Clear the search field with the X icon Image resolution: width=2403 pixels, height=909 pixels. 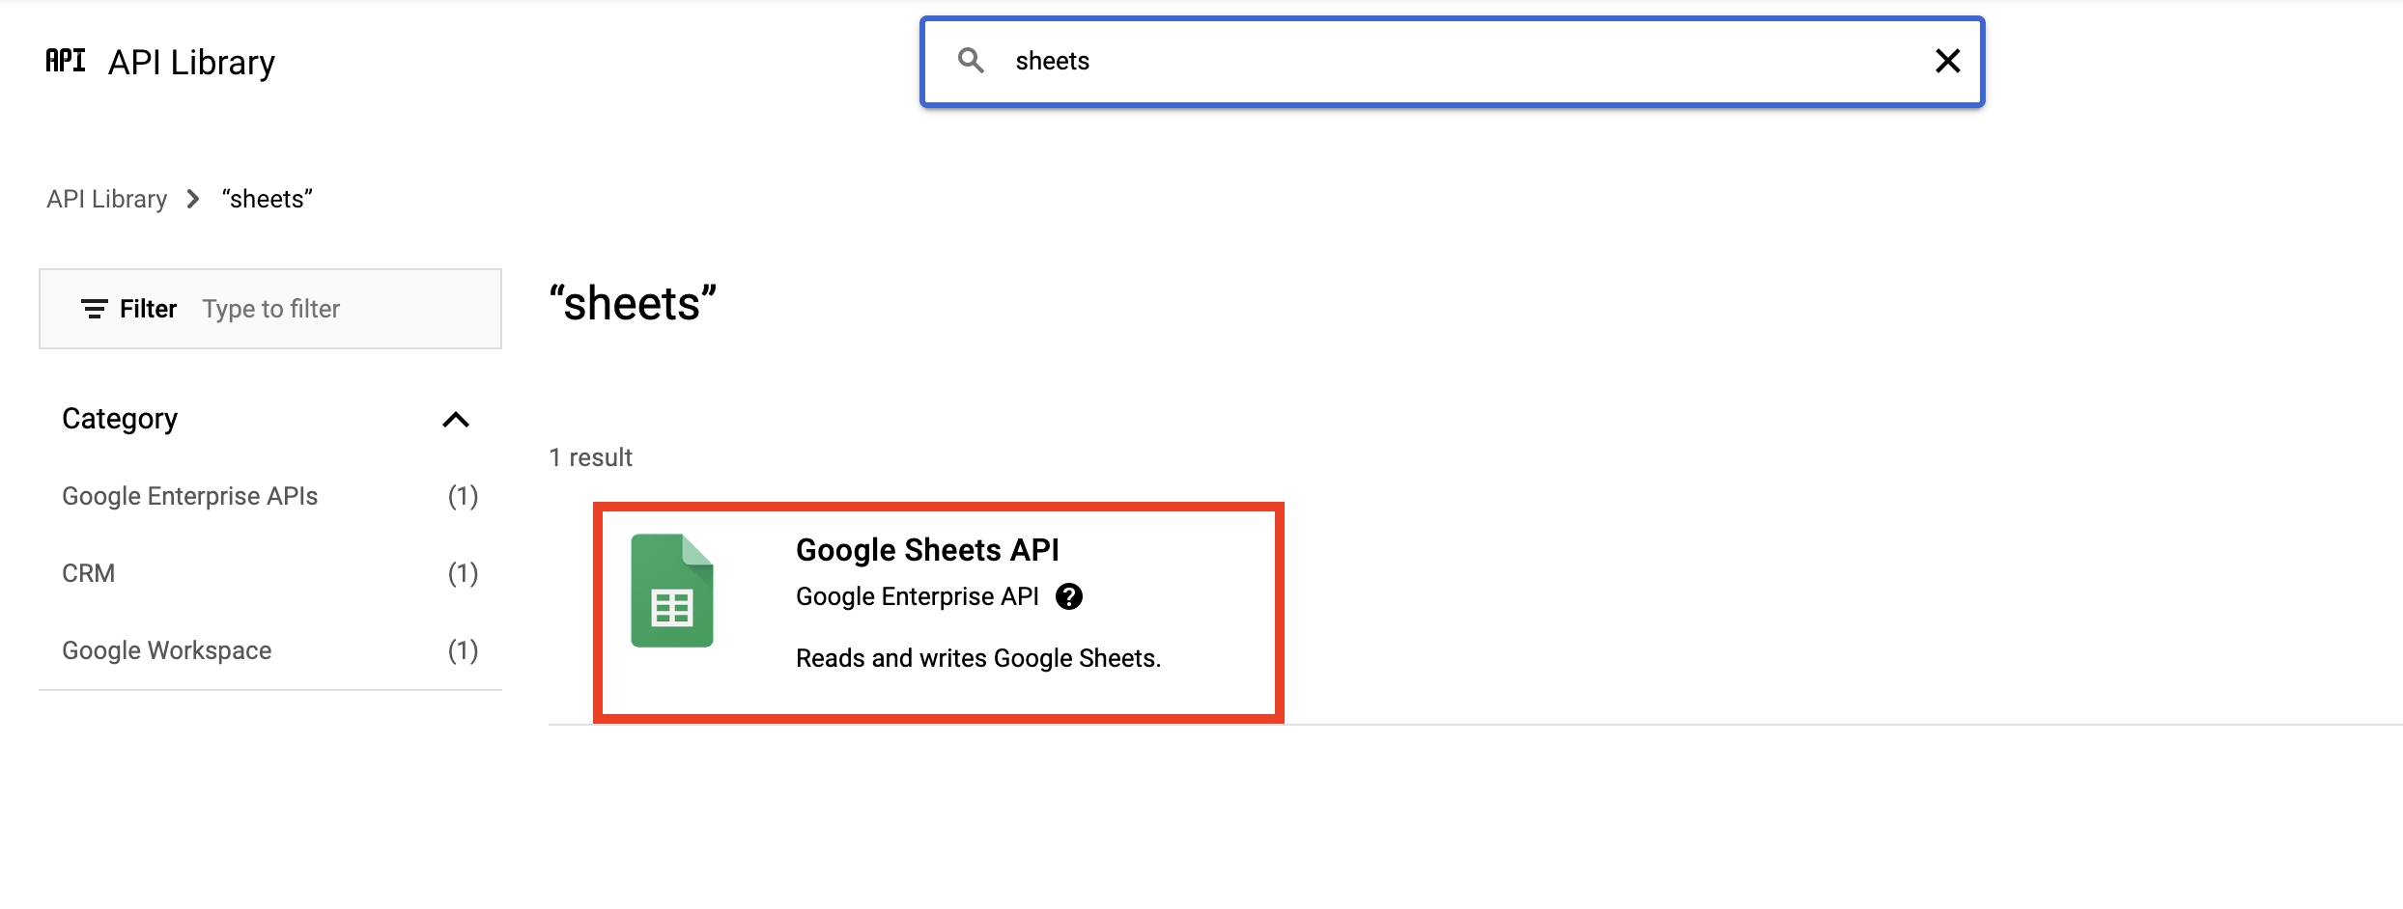(x=1947, y=61)
